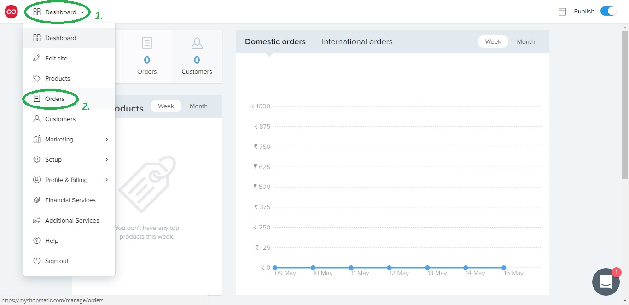
Task: Select Week in top products panel
Action: tap(166, 106)
